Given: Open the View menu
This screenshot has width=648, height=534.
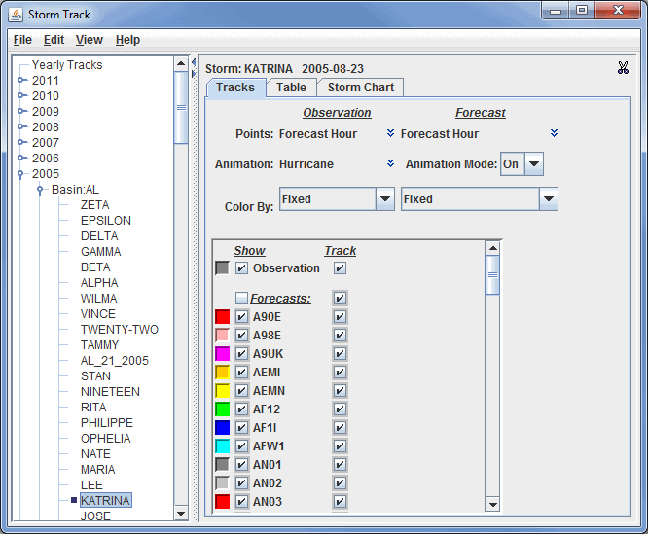Looking at the screenshot, I should point(90,40).
